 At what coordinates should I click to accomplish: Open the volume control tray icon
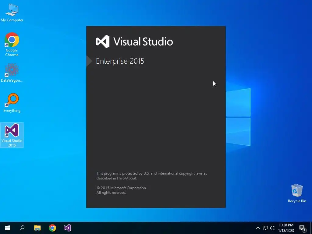coord(272,228)
